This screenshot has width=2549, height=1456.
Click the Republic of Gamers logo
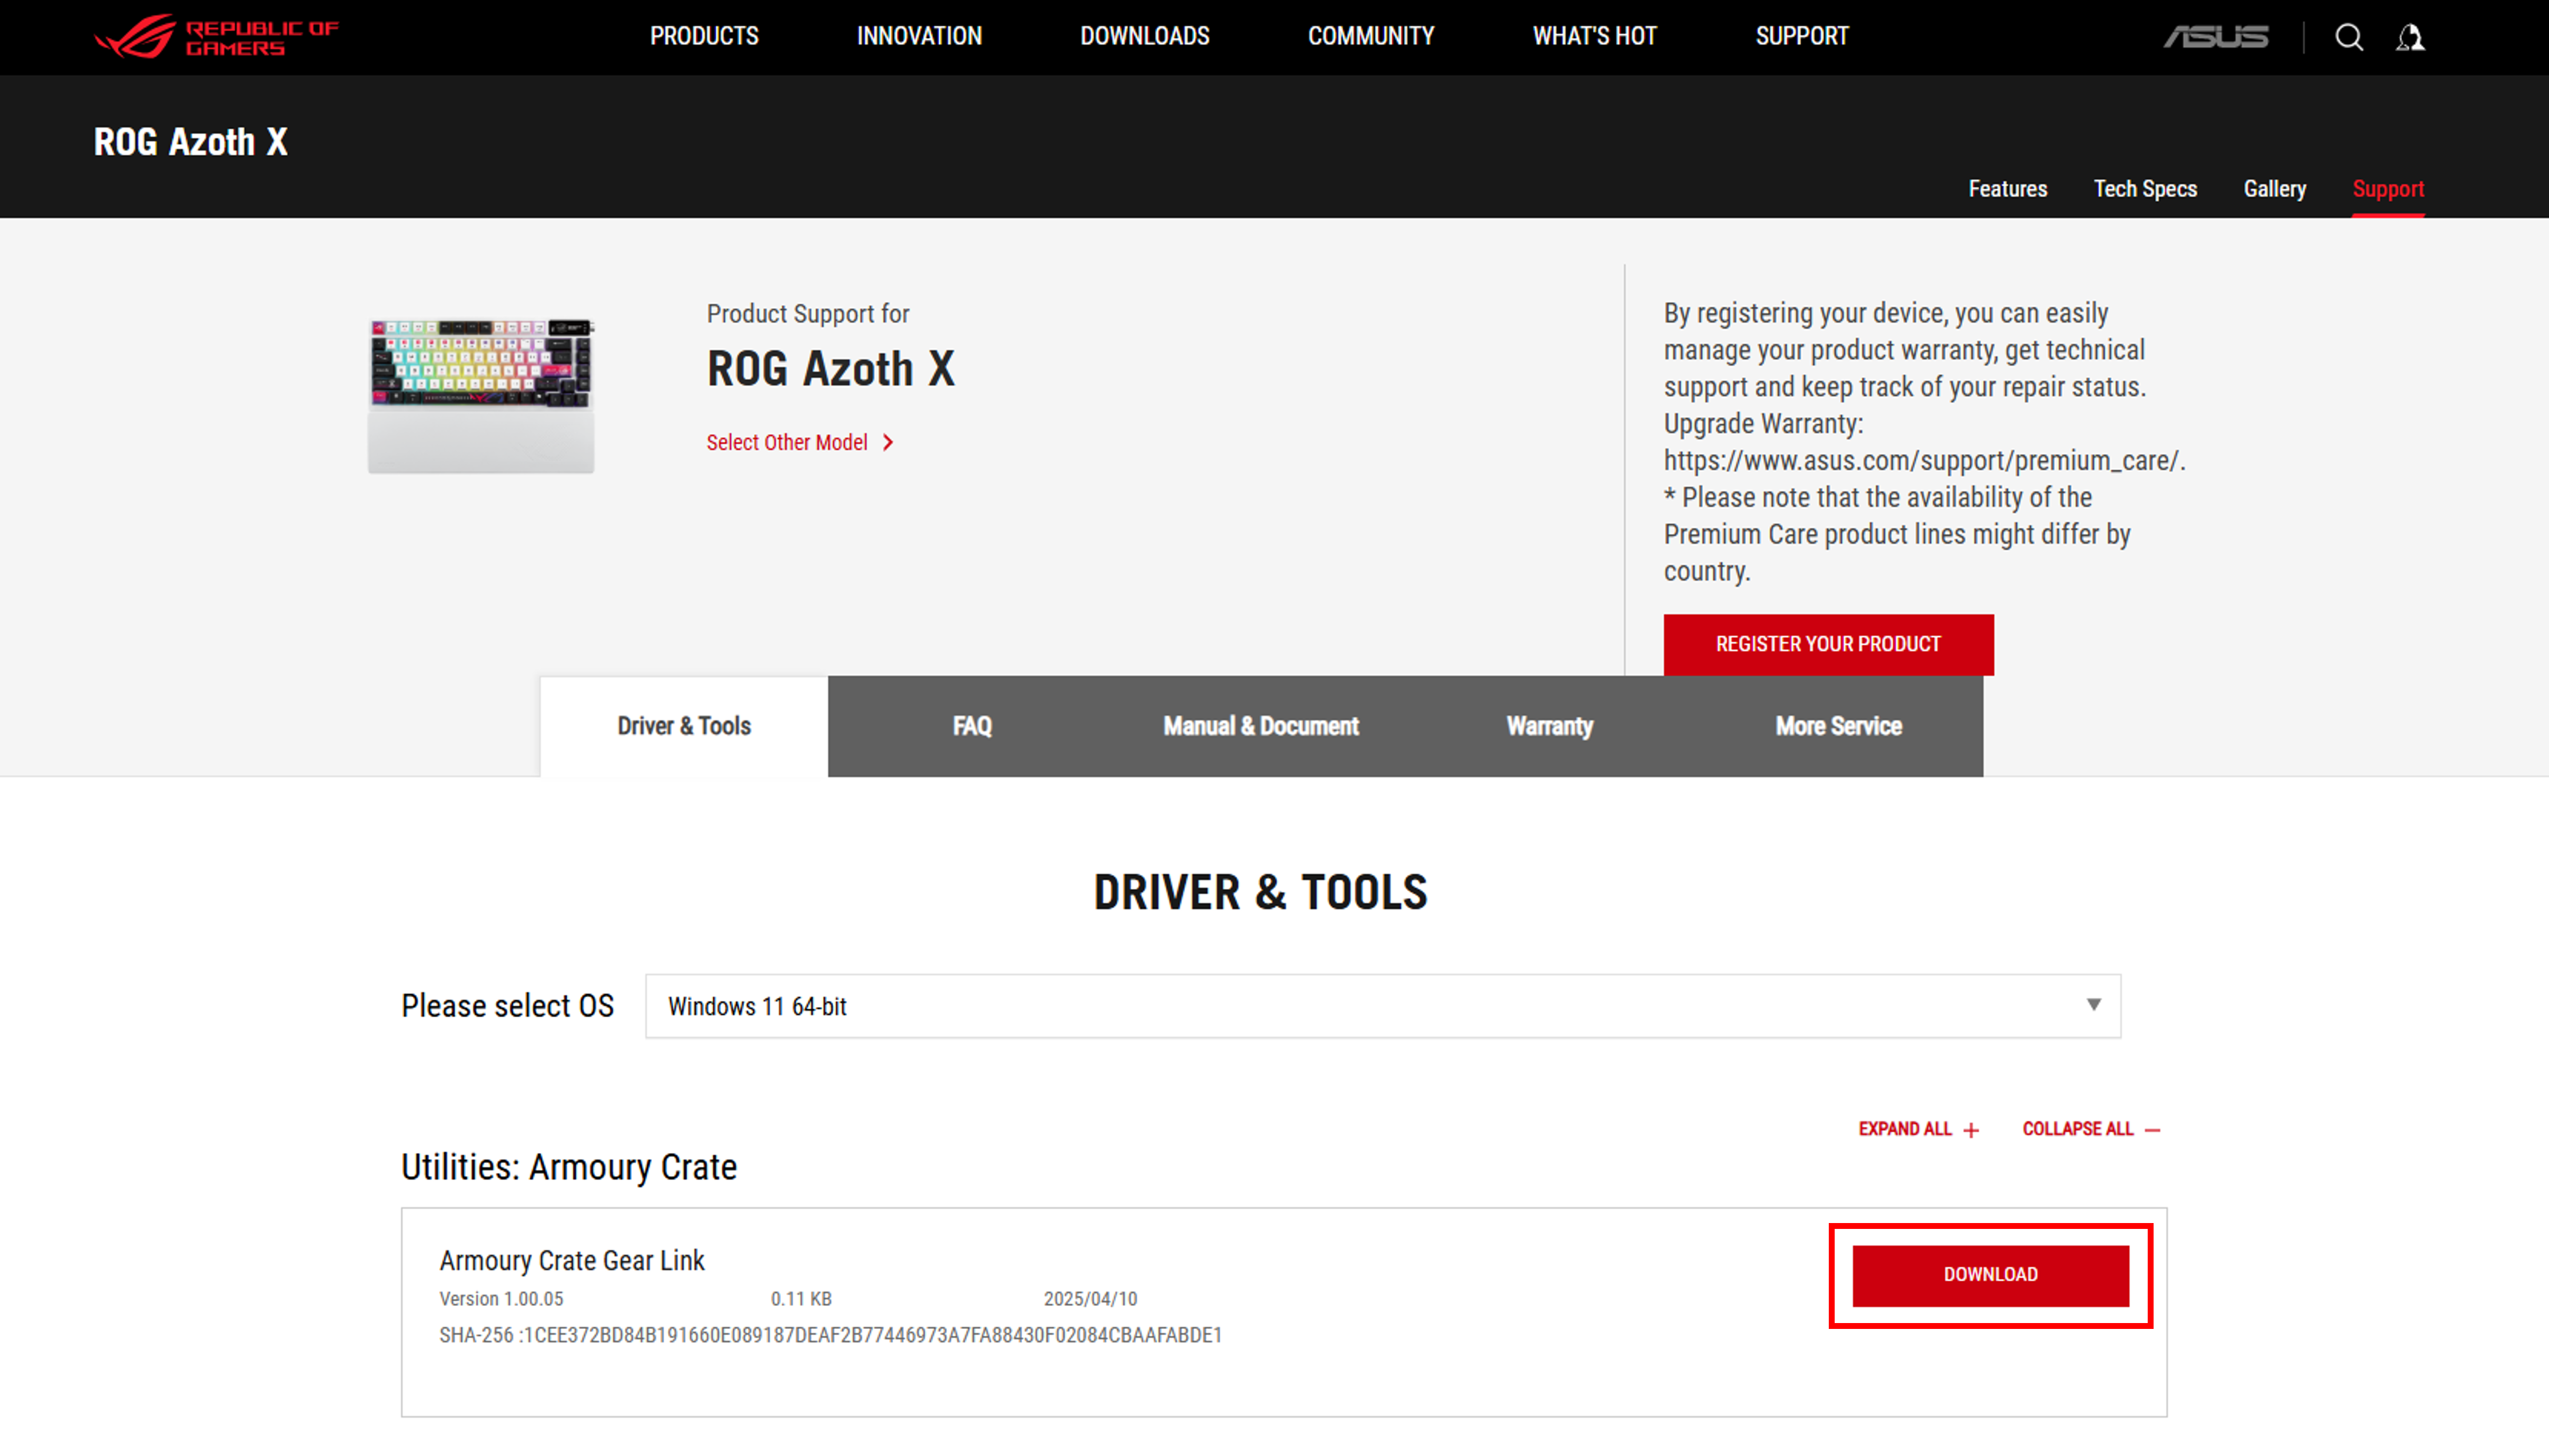click(x=216, y=37)
